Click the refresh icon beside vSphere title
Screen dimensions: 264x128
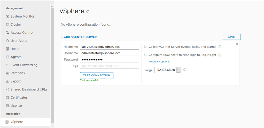point(88,11)
